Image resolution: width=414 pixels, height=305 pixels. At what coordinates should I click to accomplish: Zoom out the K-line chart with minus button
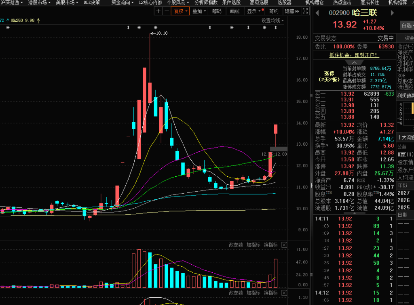click(167, 11)
